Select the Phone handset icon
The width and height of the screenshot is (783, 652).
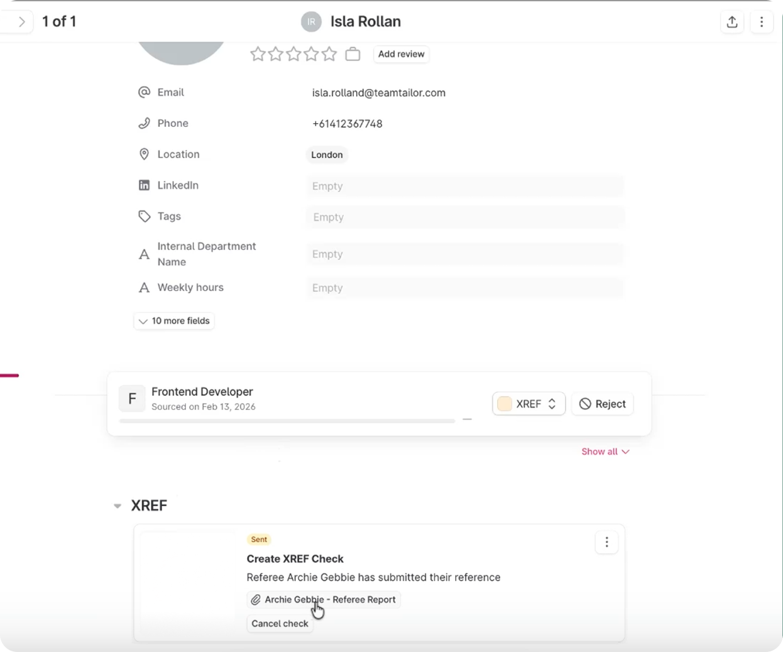coord(144,123)
